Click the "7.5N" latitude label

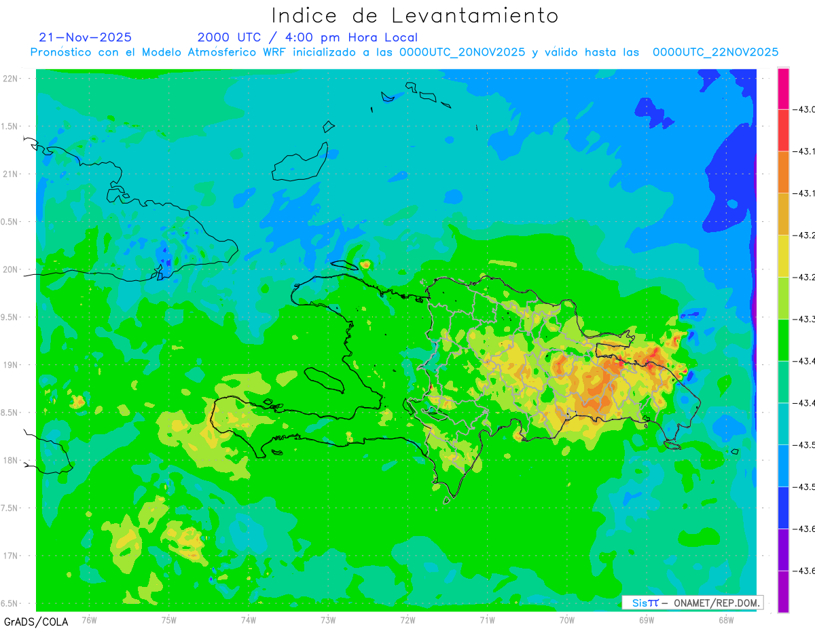(10, 508)
